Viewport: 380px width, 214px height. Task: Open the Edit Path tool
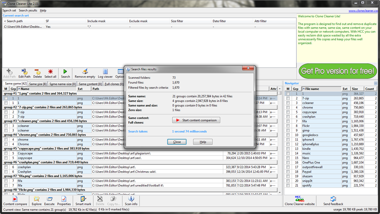24,72
